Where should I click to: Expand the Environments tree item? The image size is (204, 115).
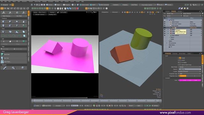click(x=167, y=43)
